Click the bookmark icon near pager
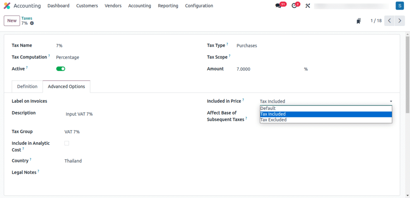Image resolution: width=410 pixels, height=198 pixels. pyautogui.click(x=358, y=21)
